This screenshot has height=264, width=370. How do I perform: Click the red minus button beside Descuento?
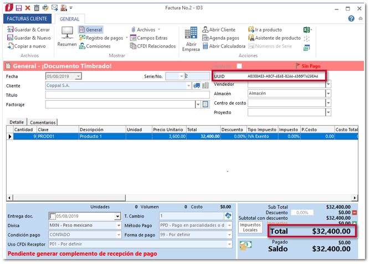click(x=354, y=212)
